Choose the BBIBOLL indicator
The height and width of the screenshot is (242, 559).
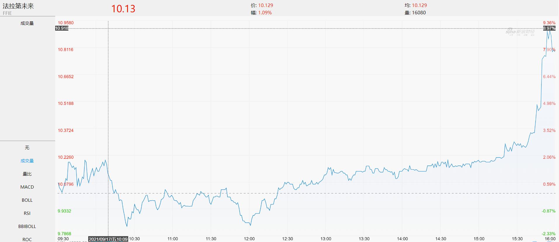27,227
